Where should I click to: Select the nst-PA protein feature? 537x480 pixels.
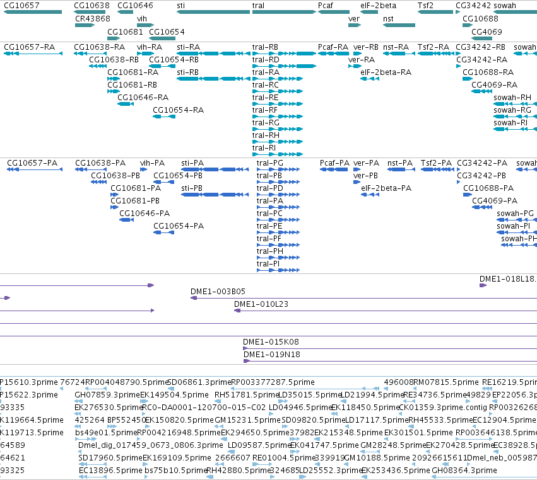(x=401, y=169)
